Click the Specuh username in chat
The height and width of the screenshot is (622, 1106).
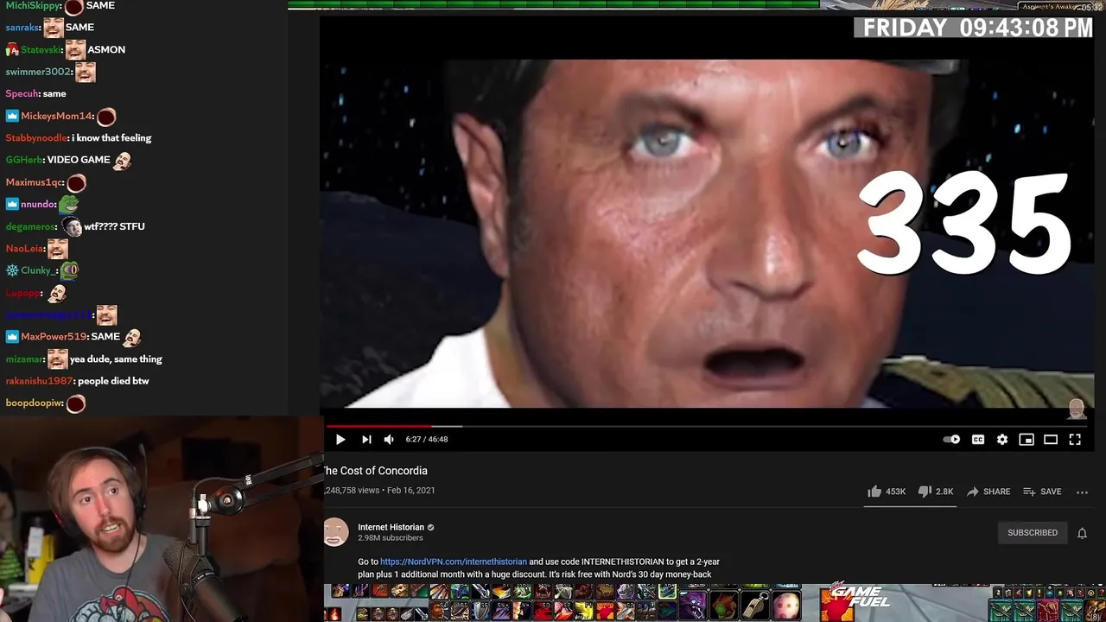[x=22, y=94]
